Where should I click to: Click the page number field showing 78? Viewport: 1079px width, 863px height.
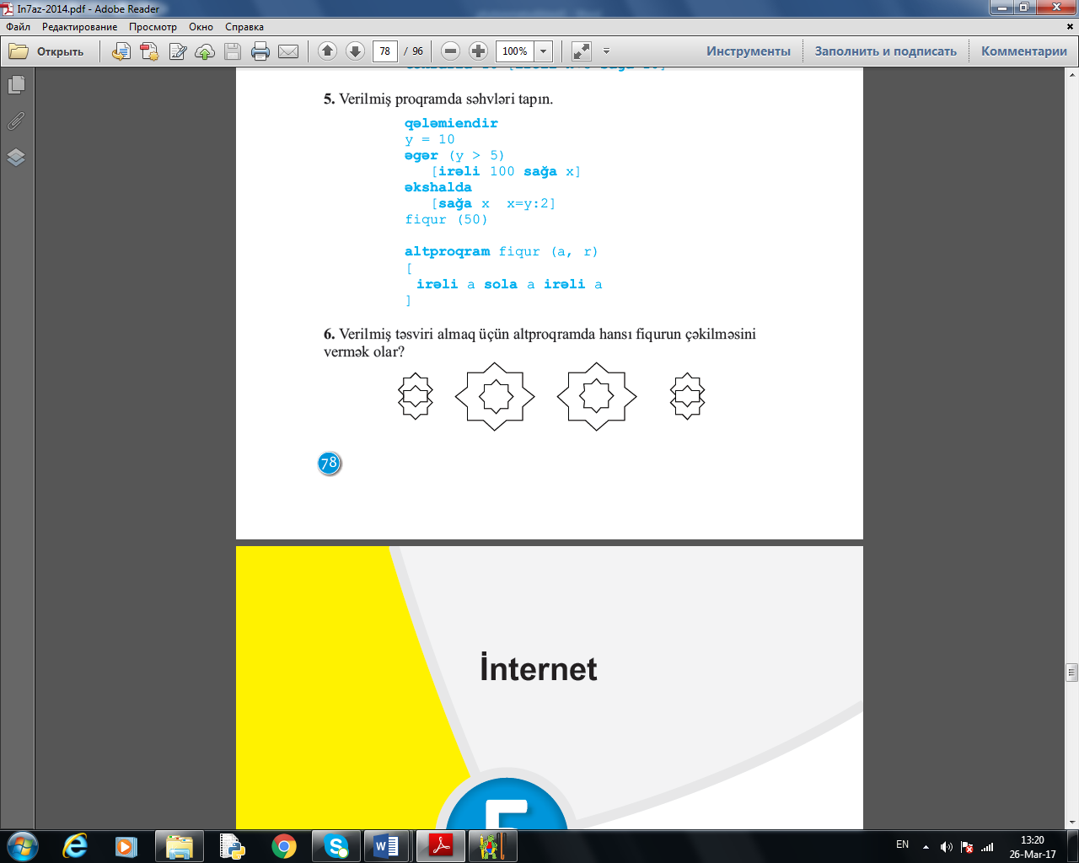point(385,51)
